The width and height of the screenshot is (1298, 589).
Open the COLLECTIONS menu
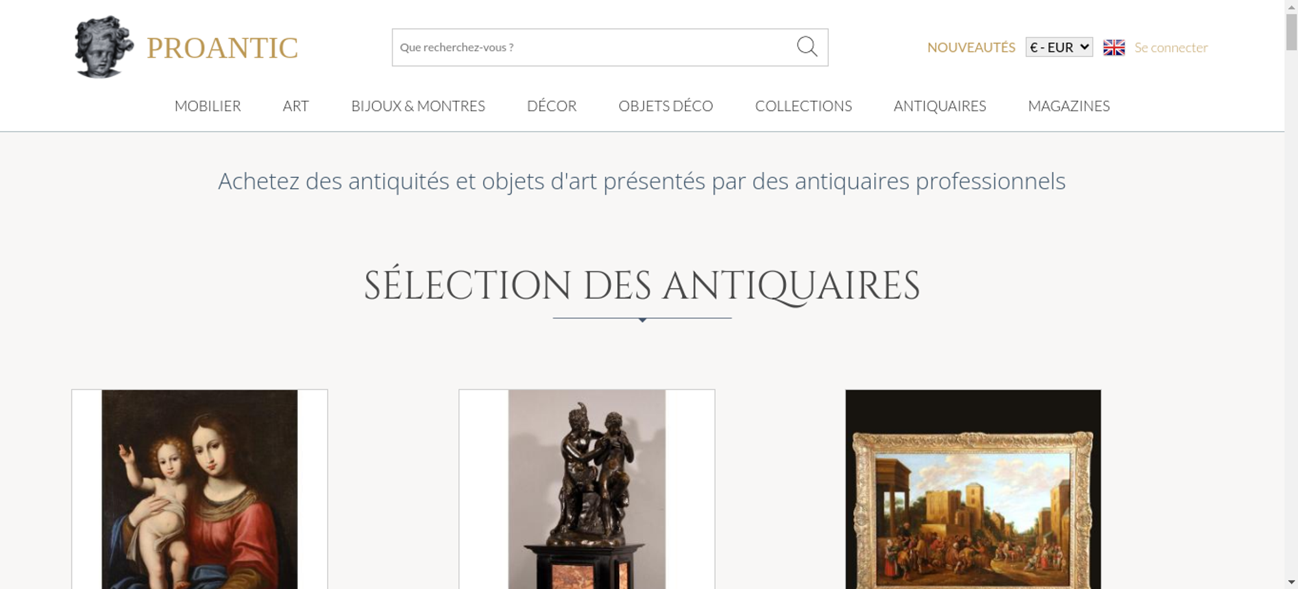click(x=803, y=106)
